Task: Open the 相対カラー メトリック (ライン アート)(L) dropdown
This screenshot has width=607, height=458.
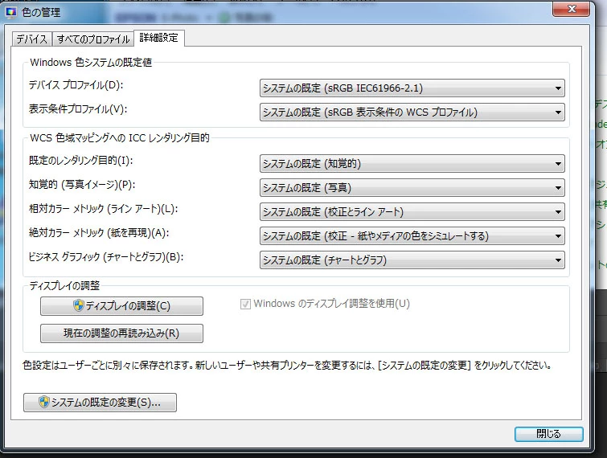Action: (x=412, y=211)
